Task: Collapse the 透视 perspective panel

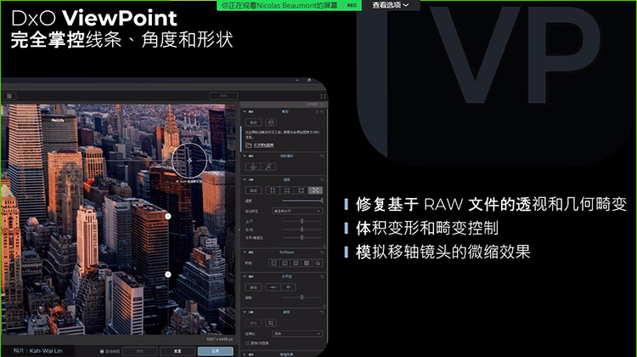Action: (x=245, y=179)
